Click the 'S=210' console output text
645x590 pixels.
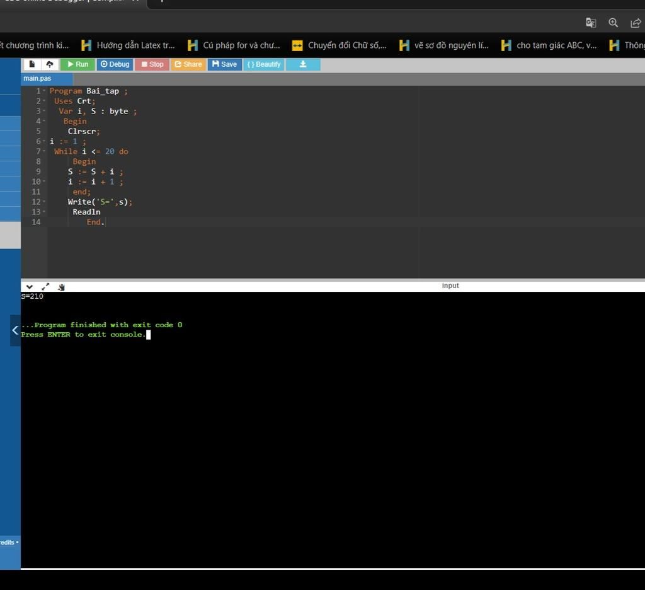click(32, 296)
